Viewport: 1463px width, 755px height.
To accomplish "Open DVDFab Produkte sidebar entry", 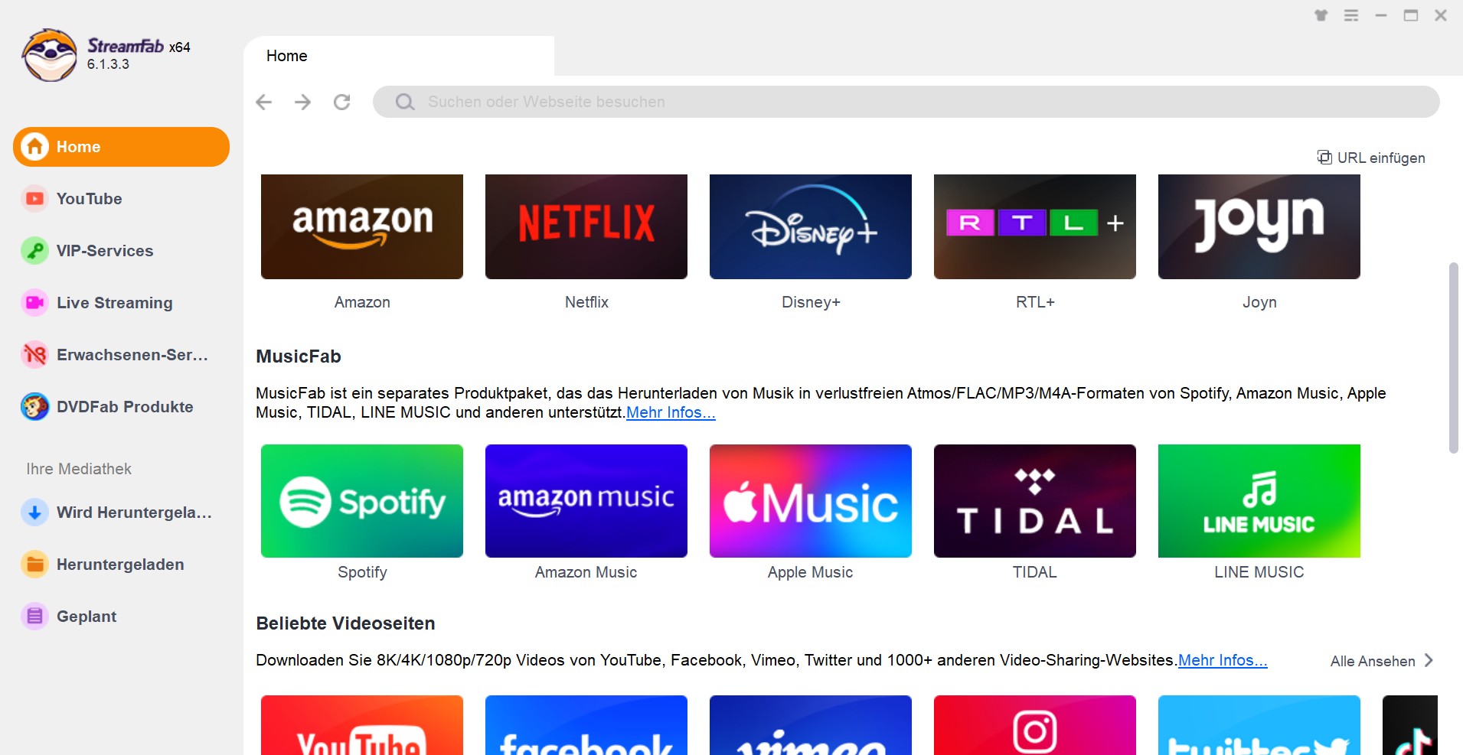I will pos(121,407).
